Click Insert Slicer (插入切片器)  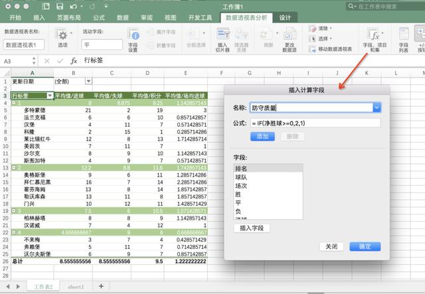[x=223, y=40]
